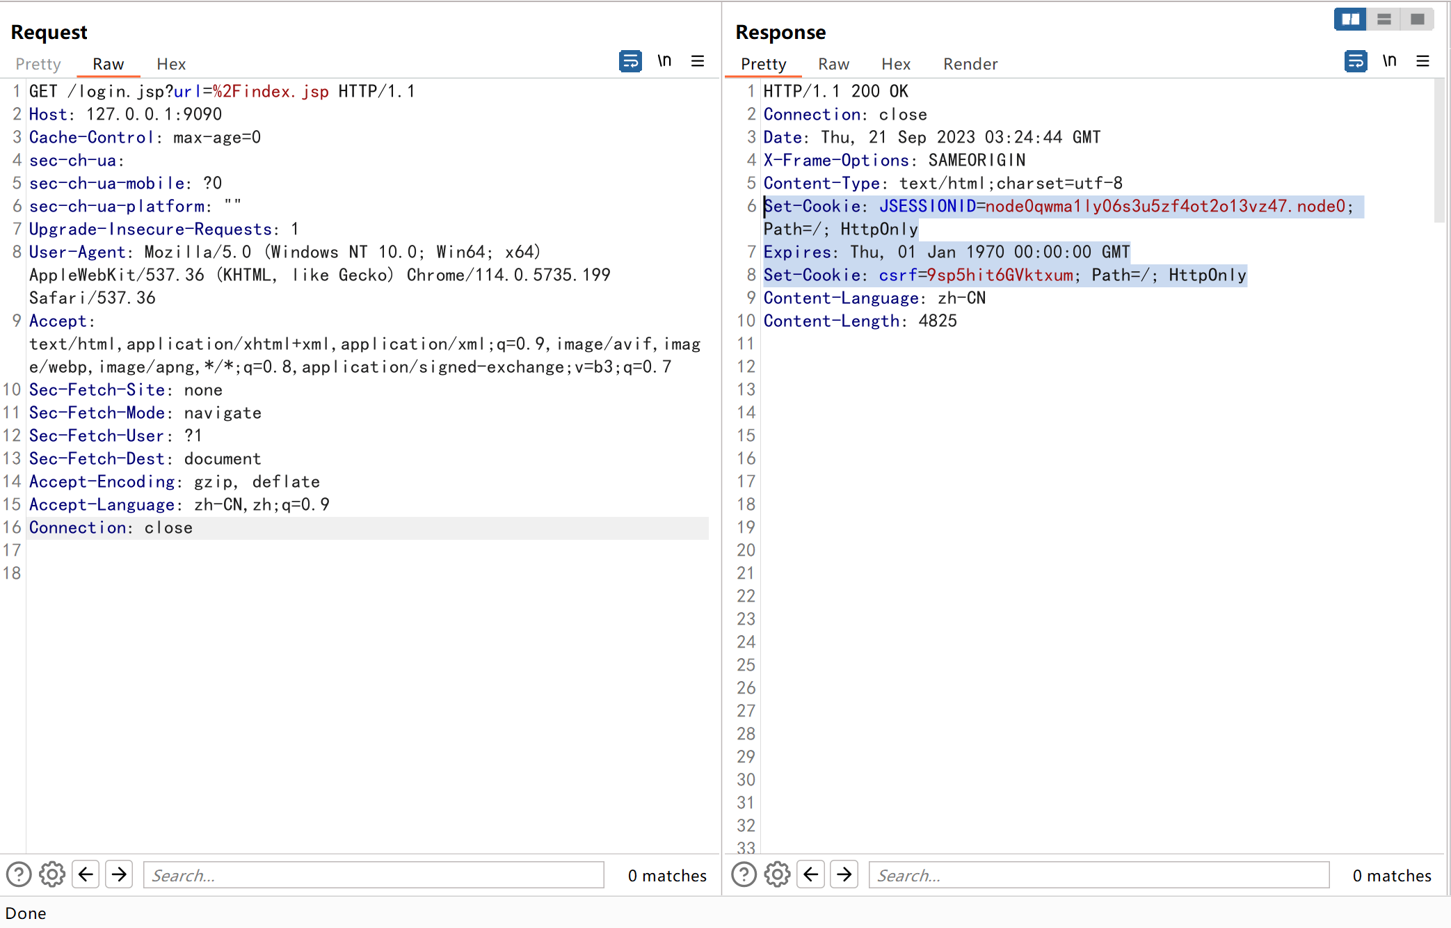Click the Sec-Fetch-Site: none header

[x=126, y=390]
